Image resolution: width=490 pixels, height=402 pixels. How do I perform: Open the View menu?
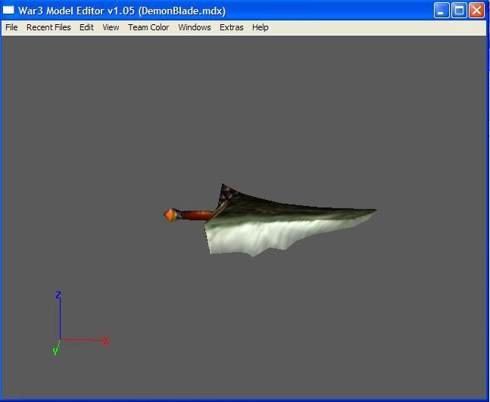coord(111,27)
